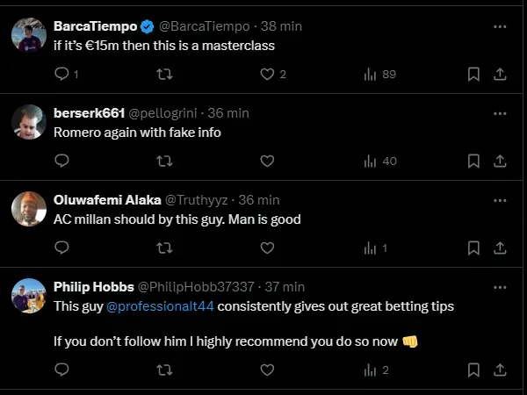Like the 'Romero again with fake info' tweet
Screen dimensions: 527x395
coord(268,161)
